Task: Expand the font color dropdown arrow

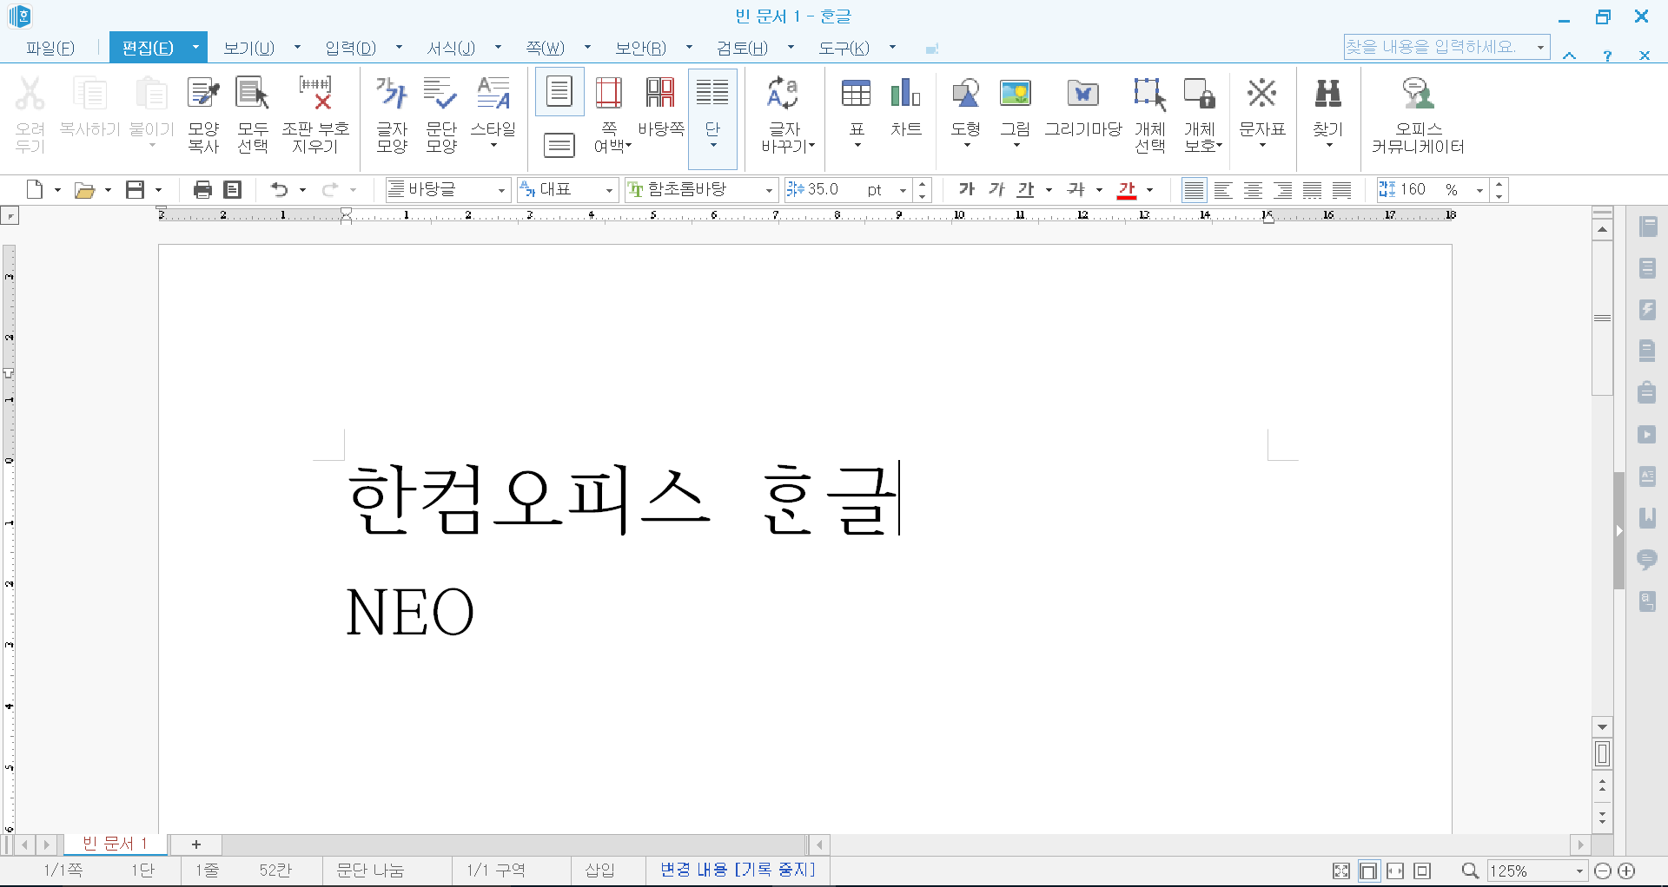Action: coord(1149,190)
